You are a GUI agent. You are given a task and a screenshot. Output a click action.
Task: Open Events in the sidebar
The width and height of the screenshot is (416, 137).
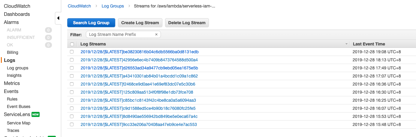click(x=11, y=91)
